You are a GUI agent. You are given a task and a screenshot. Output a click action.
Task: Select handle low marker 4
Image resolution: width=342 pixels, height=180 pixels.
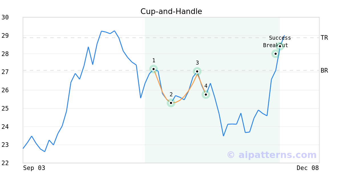[x=206, y=94]
